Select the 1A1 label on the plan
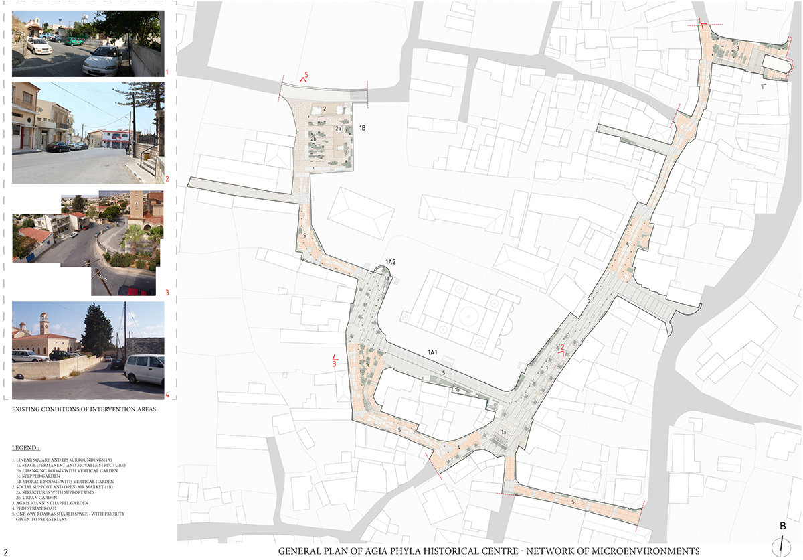 [x=432, y=352]
